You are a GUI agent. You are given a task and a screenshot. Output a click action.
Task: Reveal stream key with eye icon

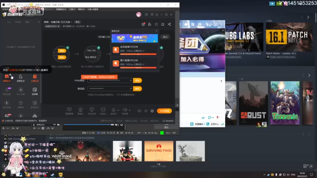click(x=131, y=89)
